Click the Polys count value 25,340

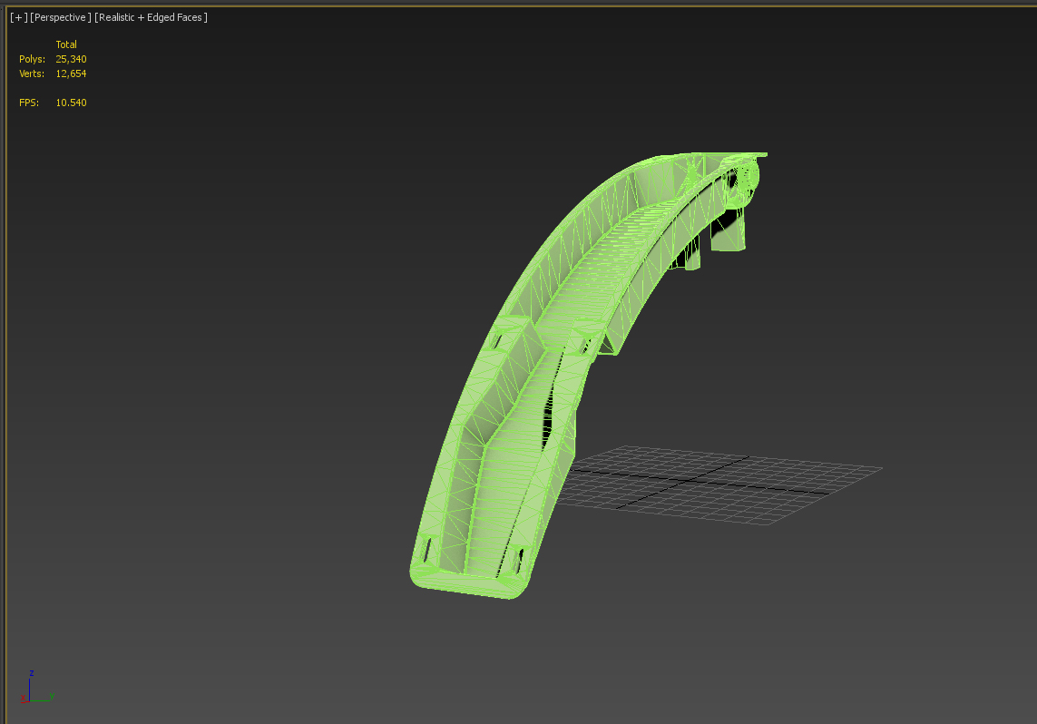tap(71, 60)
